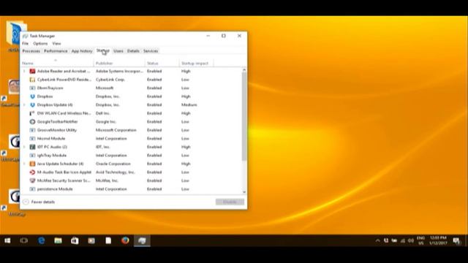Open the Action Center notifications icon

tap(456, 240)
